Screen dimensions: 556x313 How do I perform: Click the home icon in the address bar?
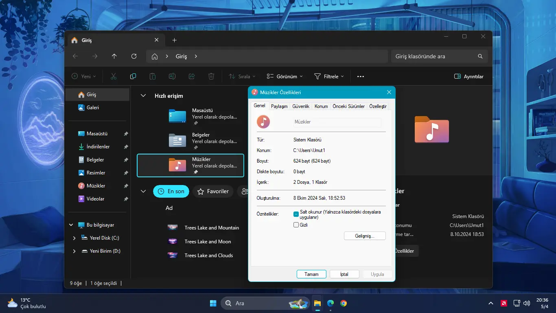(155, 57)
